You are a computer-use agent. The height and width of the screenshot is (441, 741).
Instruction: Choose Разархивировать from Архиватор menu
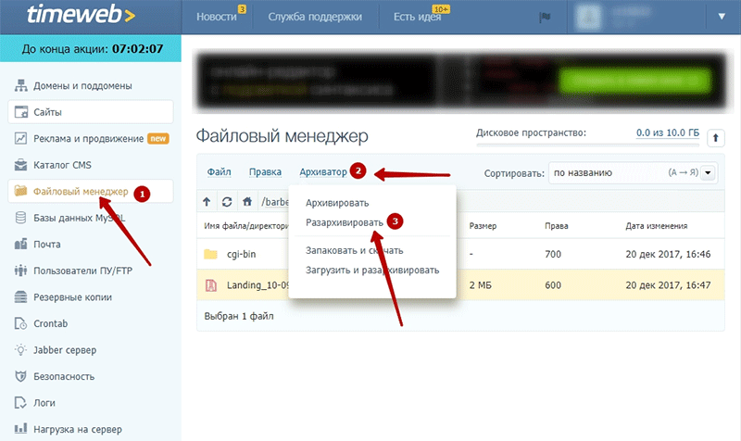point(344,222)
